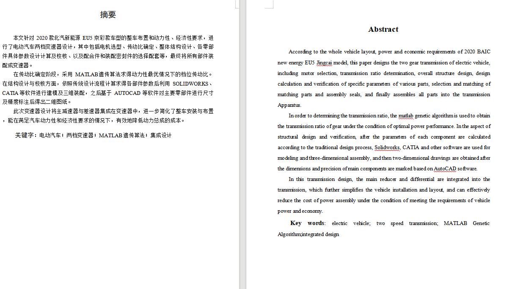Click MATLAB in the English Key words line
Image resolution: width=510 pixels, height=289 pixels.
tap(455, 223)
